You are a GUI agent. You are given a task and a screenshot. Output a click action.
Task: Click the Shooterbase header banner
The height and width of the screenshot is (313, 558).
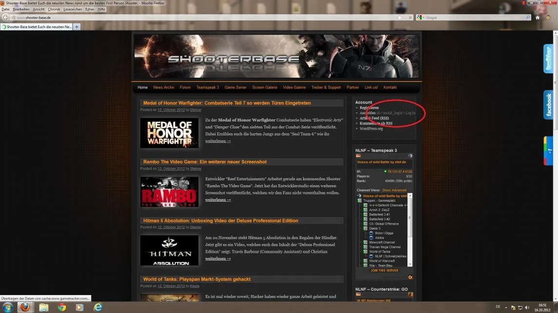coord(276,56)
